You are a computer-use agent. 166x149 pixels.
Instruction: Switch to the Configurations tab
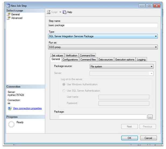coord(70,60)
